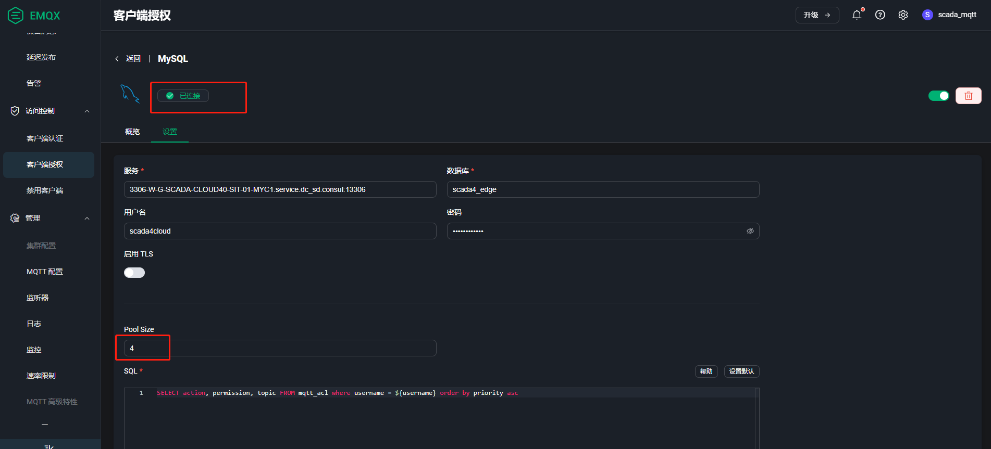
Task: Open MQTT 配置 in the sidebar
Action: click(x=45, y=272)
